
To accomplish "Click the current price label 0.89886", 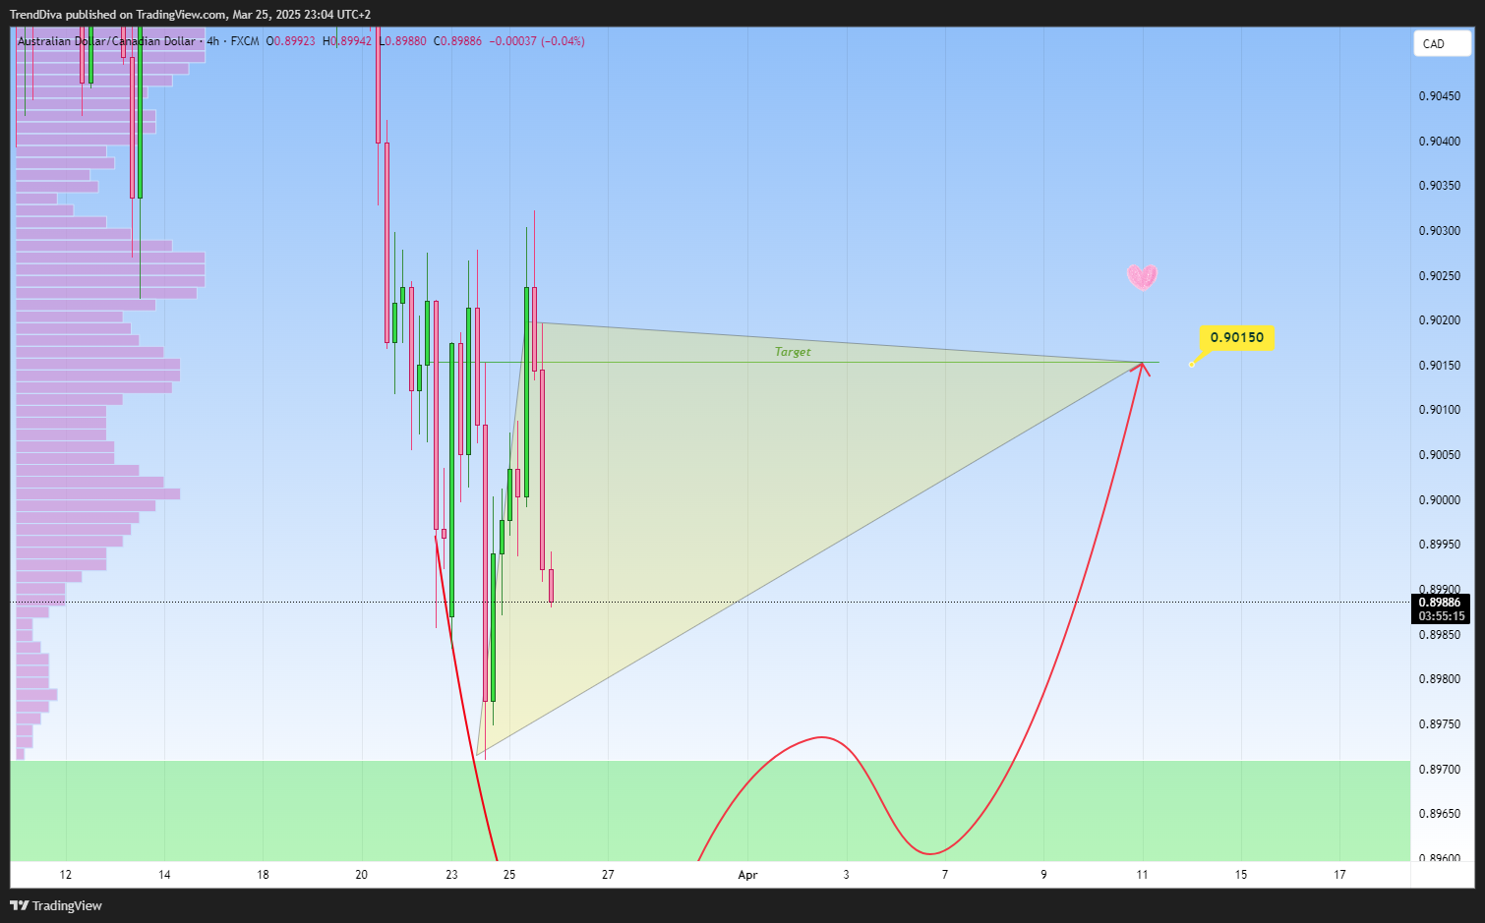I will 1440,603.
